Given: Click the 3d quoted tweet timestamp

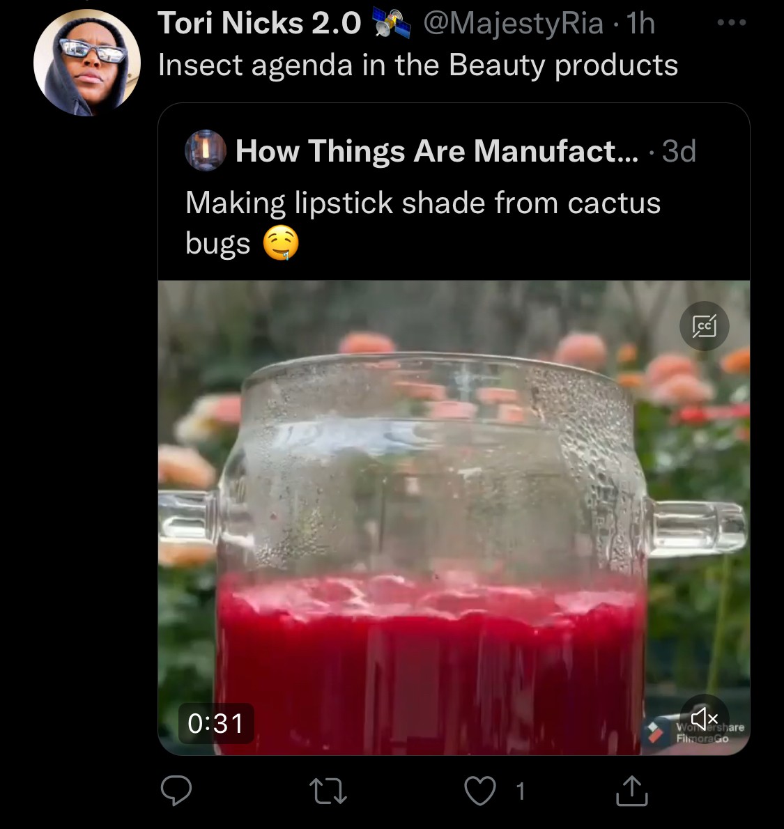Looking at the screenshot, I should (678, 150).
